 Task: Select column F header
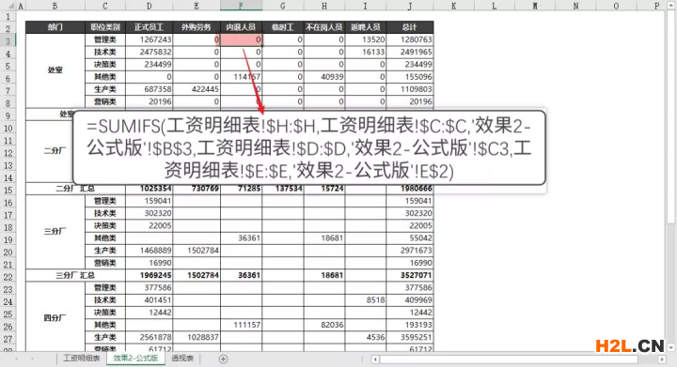click(x=241, y=6)
